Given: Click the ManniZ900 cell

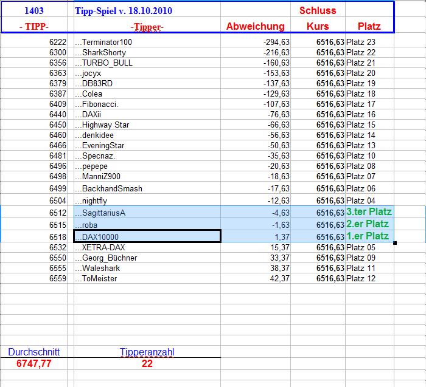Looking at the screenshot, I should tap(147, 176).
